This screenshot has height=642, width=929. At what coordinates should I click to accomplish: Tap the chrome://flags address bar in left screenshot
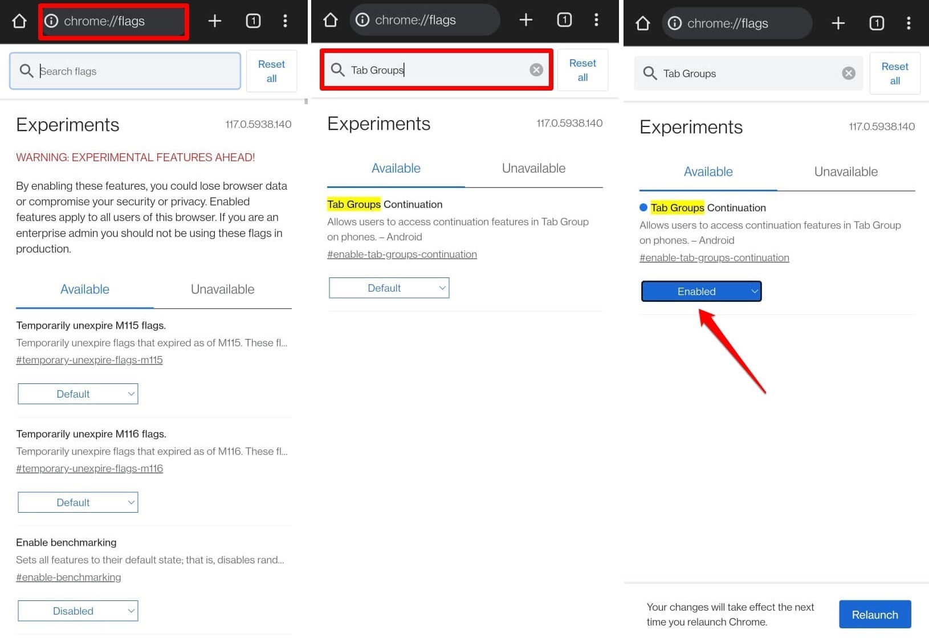tap(113, 21)
